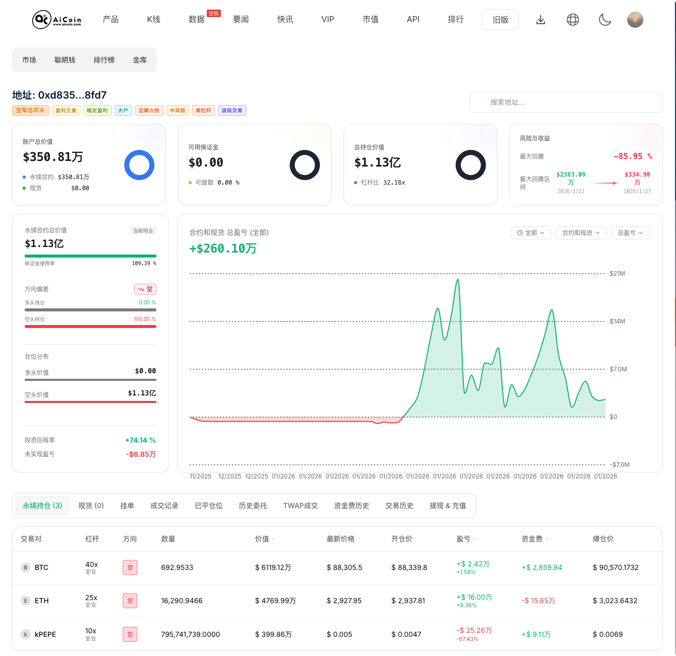Image resolution: width=676 pixels, height=656 pixels.
Task: Open the 合约和现货 filter dropdown
Action: click(581, 233)
